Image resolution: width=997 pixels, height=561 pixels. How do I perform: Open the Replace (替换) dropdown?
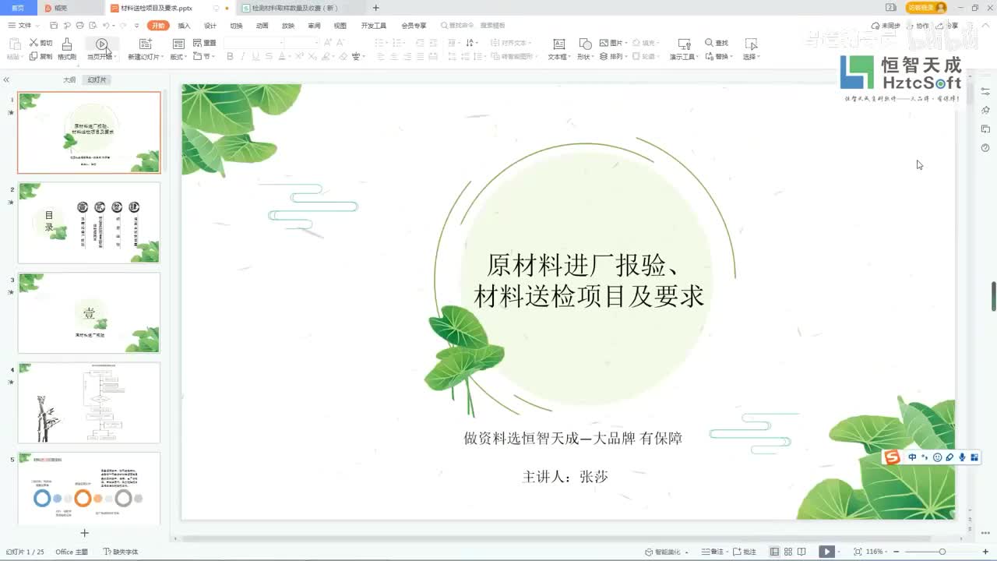[720, 57]
